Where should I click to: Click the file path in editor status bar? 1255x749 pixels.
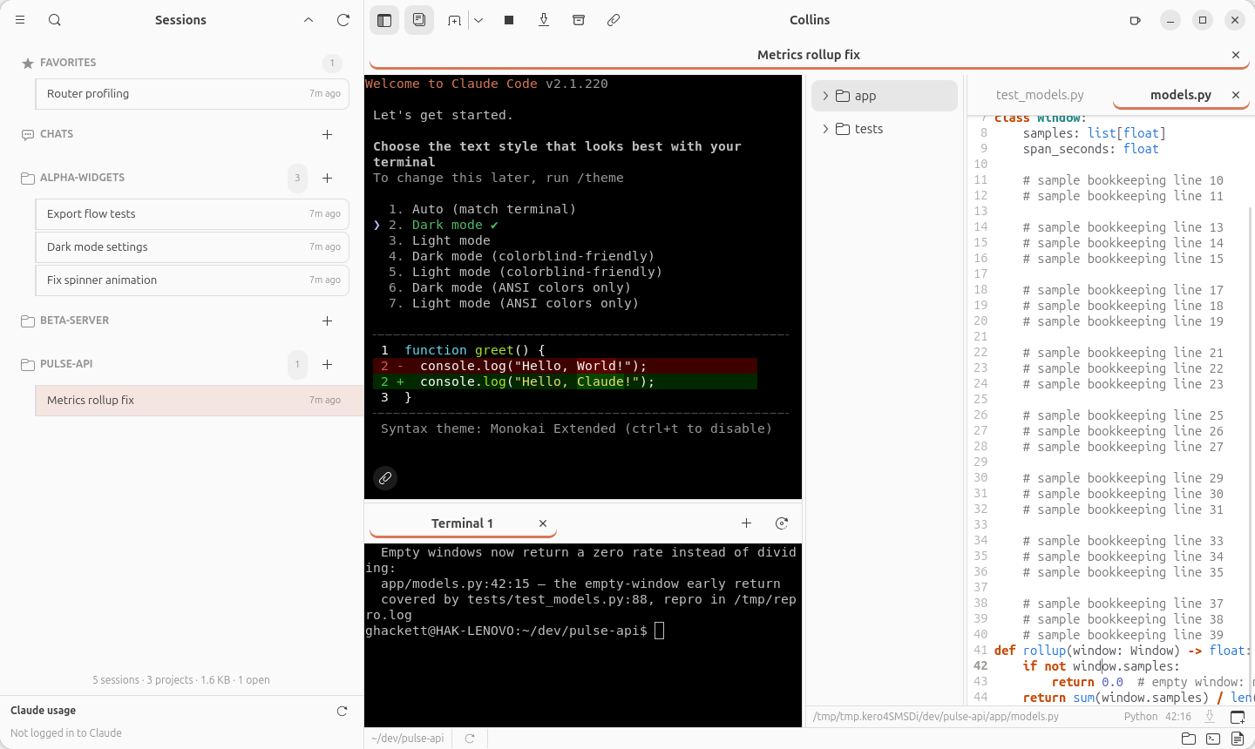coord(936,717)
